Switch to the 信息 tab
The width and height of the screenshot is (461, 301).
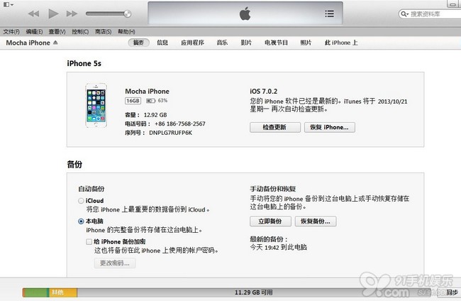tap(162, 43)
